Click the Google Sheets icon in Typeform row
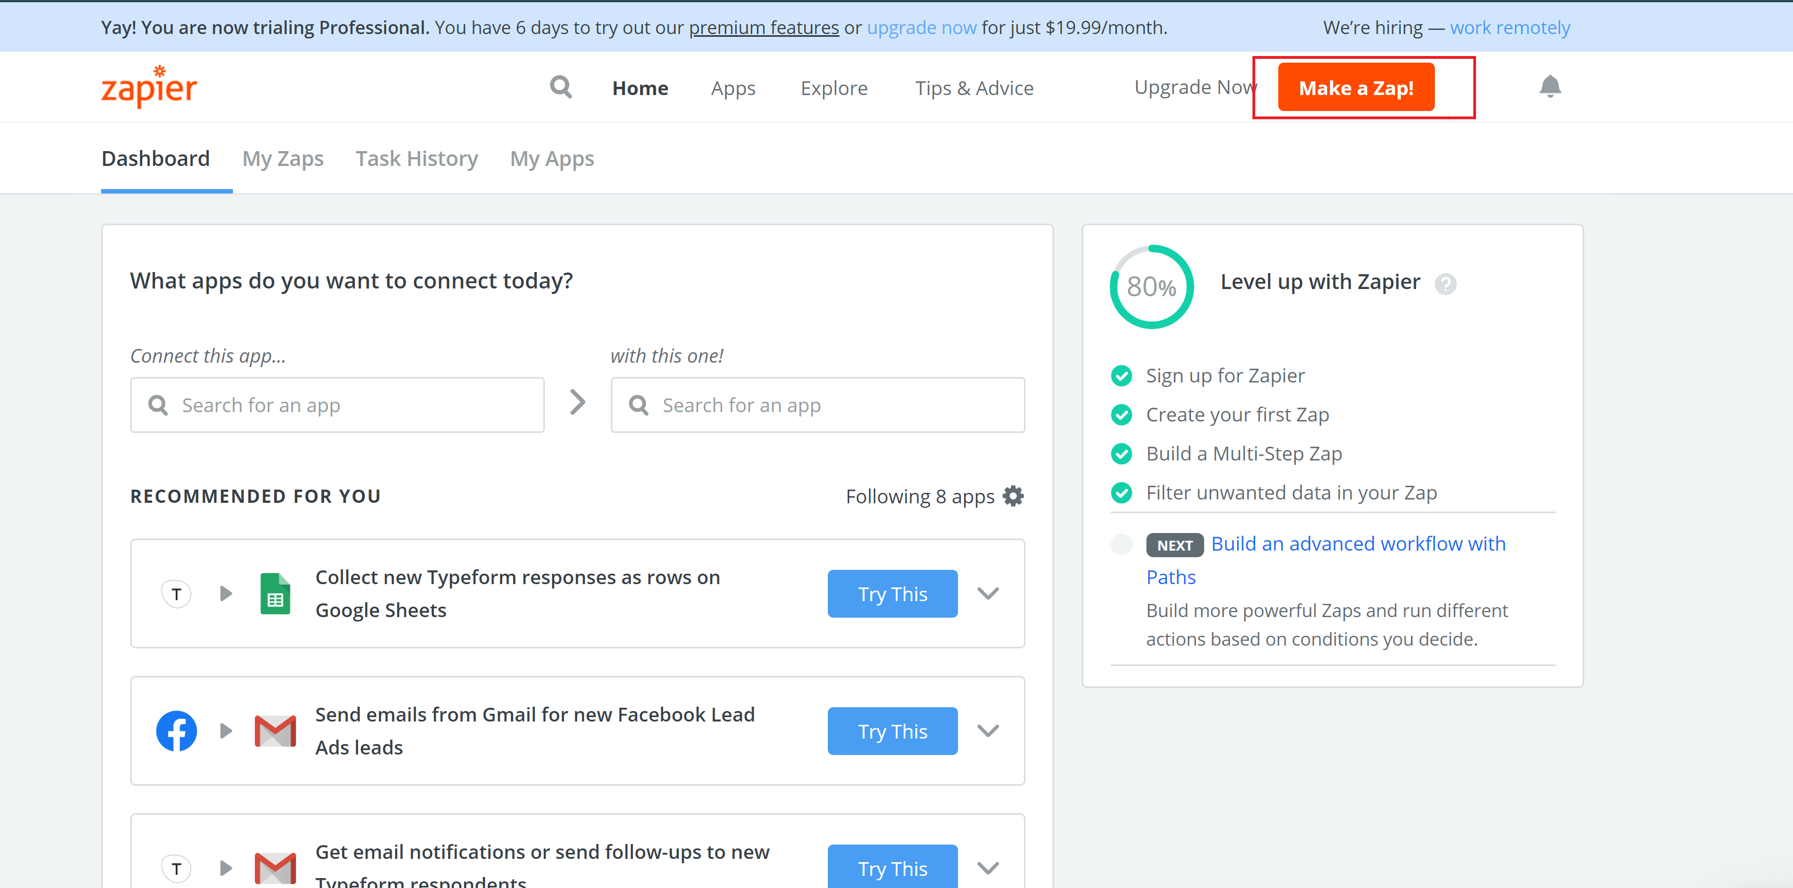Image resolution: width=1793 pixels, height=888 pixels. (x=275, y=593)
